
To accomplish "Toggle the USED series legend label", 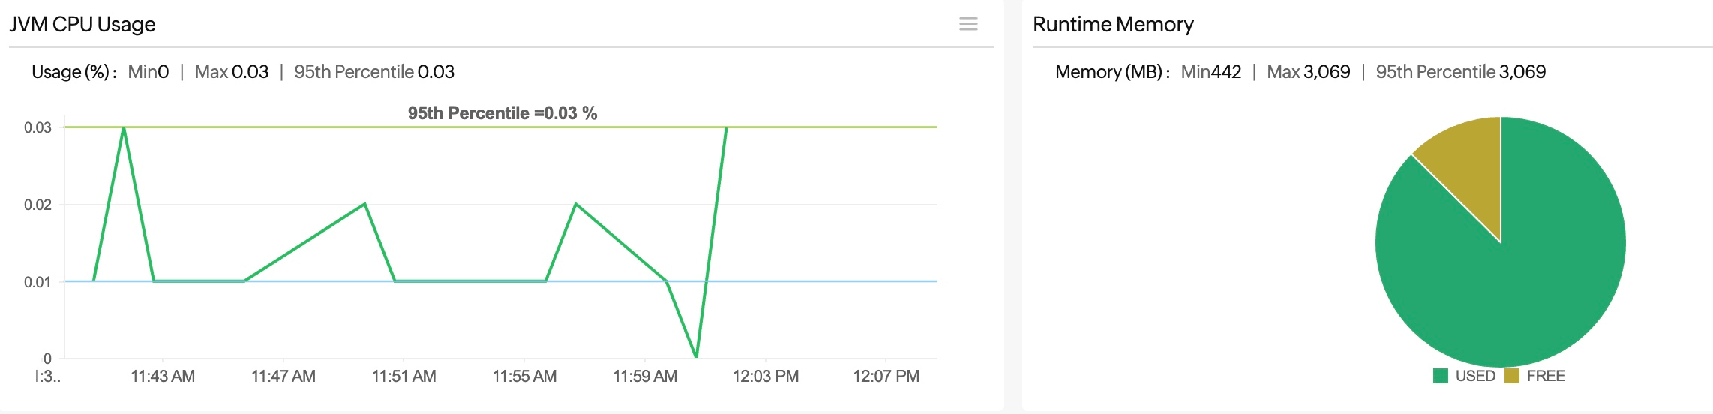I will point(1474,376).
